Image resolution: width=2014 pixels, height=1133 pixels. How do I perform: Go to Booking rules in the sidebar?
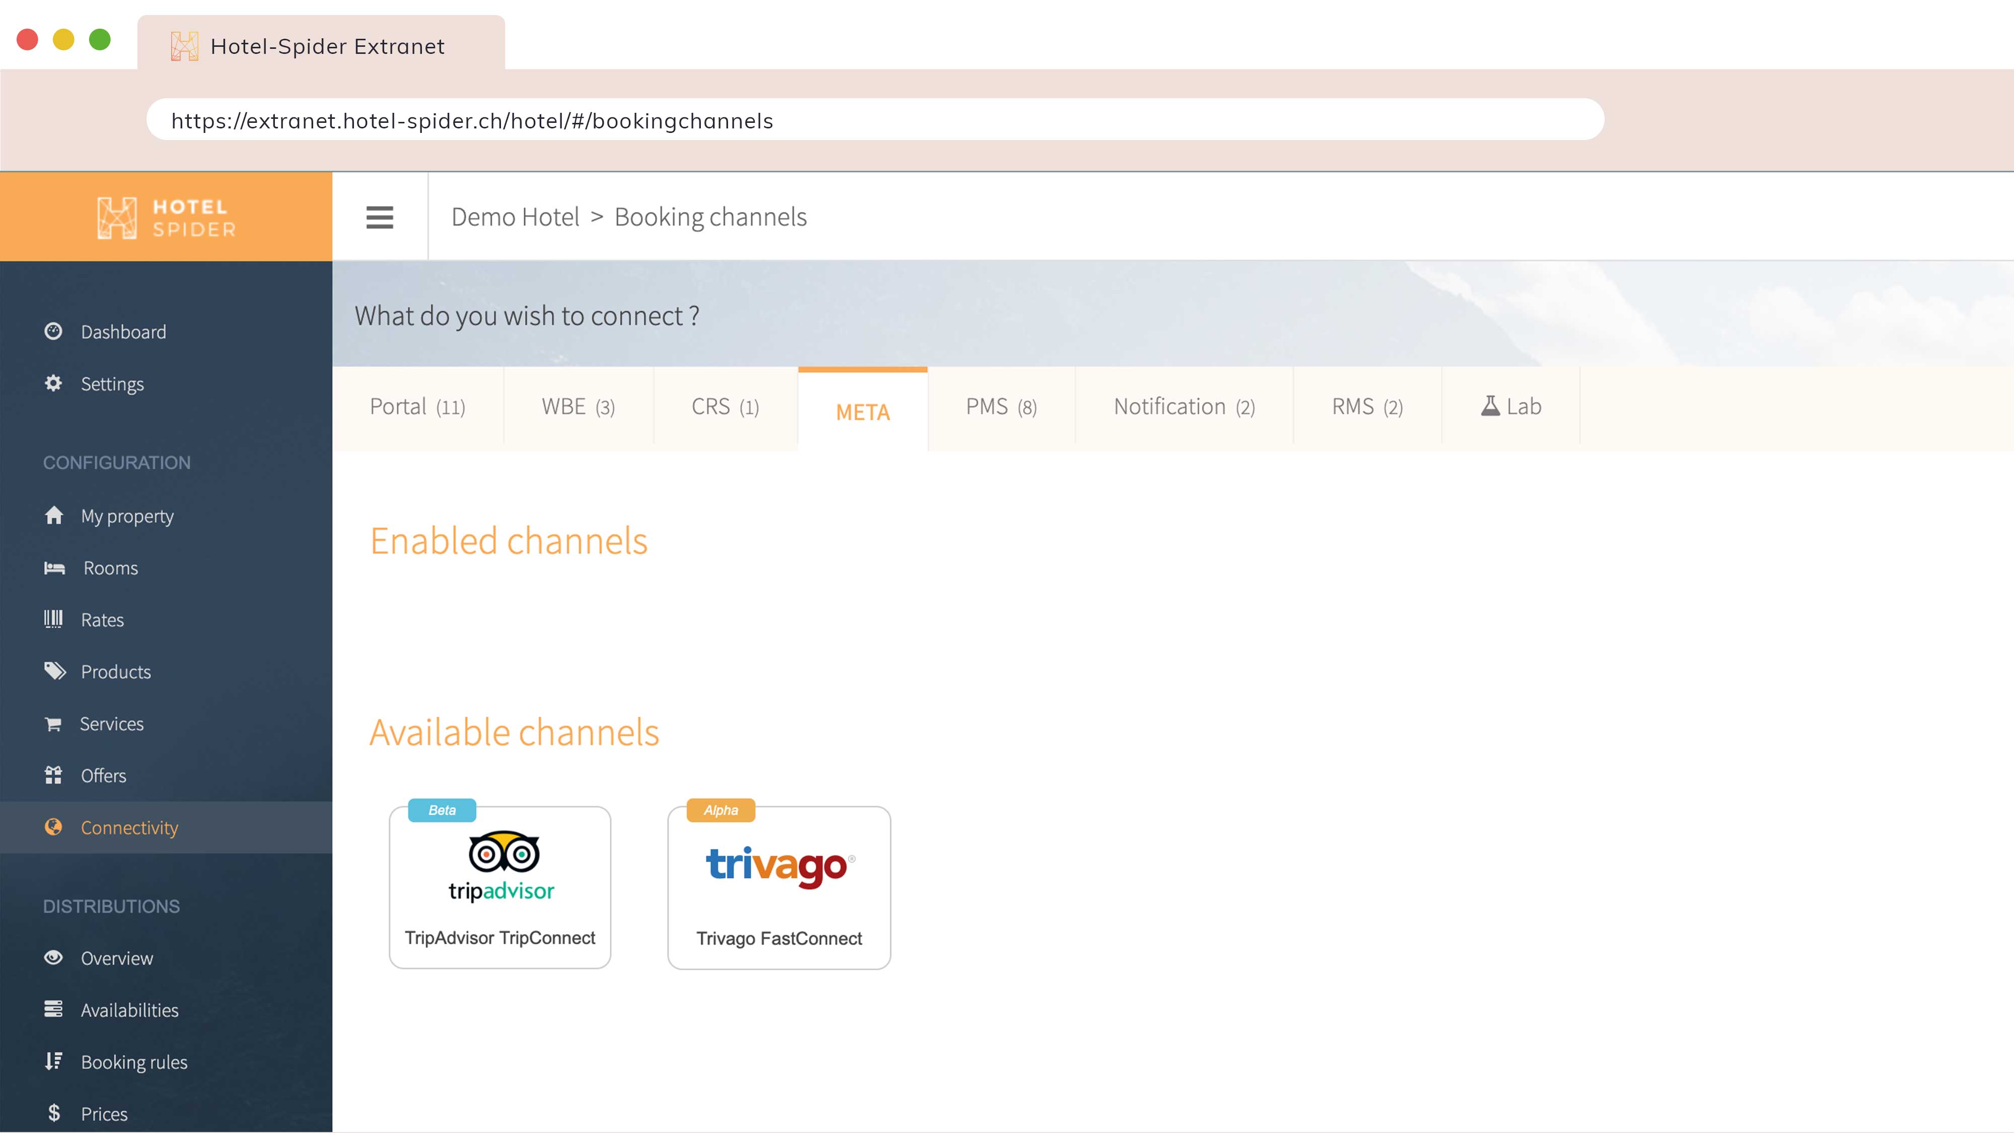pyautogui.click(x=134, y=1062)
